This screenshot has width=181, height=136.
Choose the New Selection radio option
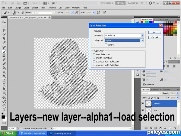pyautogui.click(x=94, y=54)
